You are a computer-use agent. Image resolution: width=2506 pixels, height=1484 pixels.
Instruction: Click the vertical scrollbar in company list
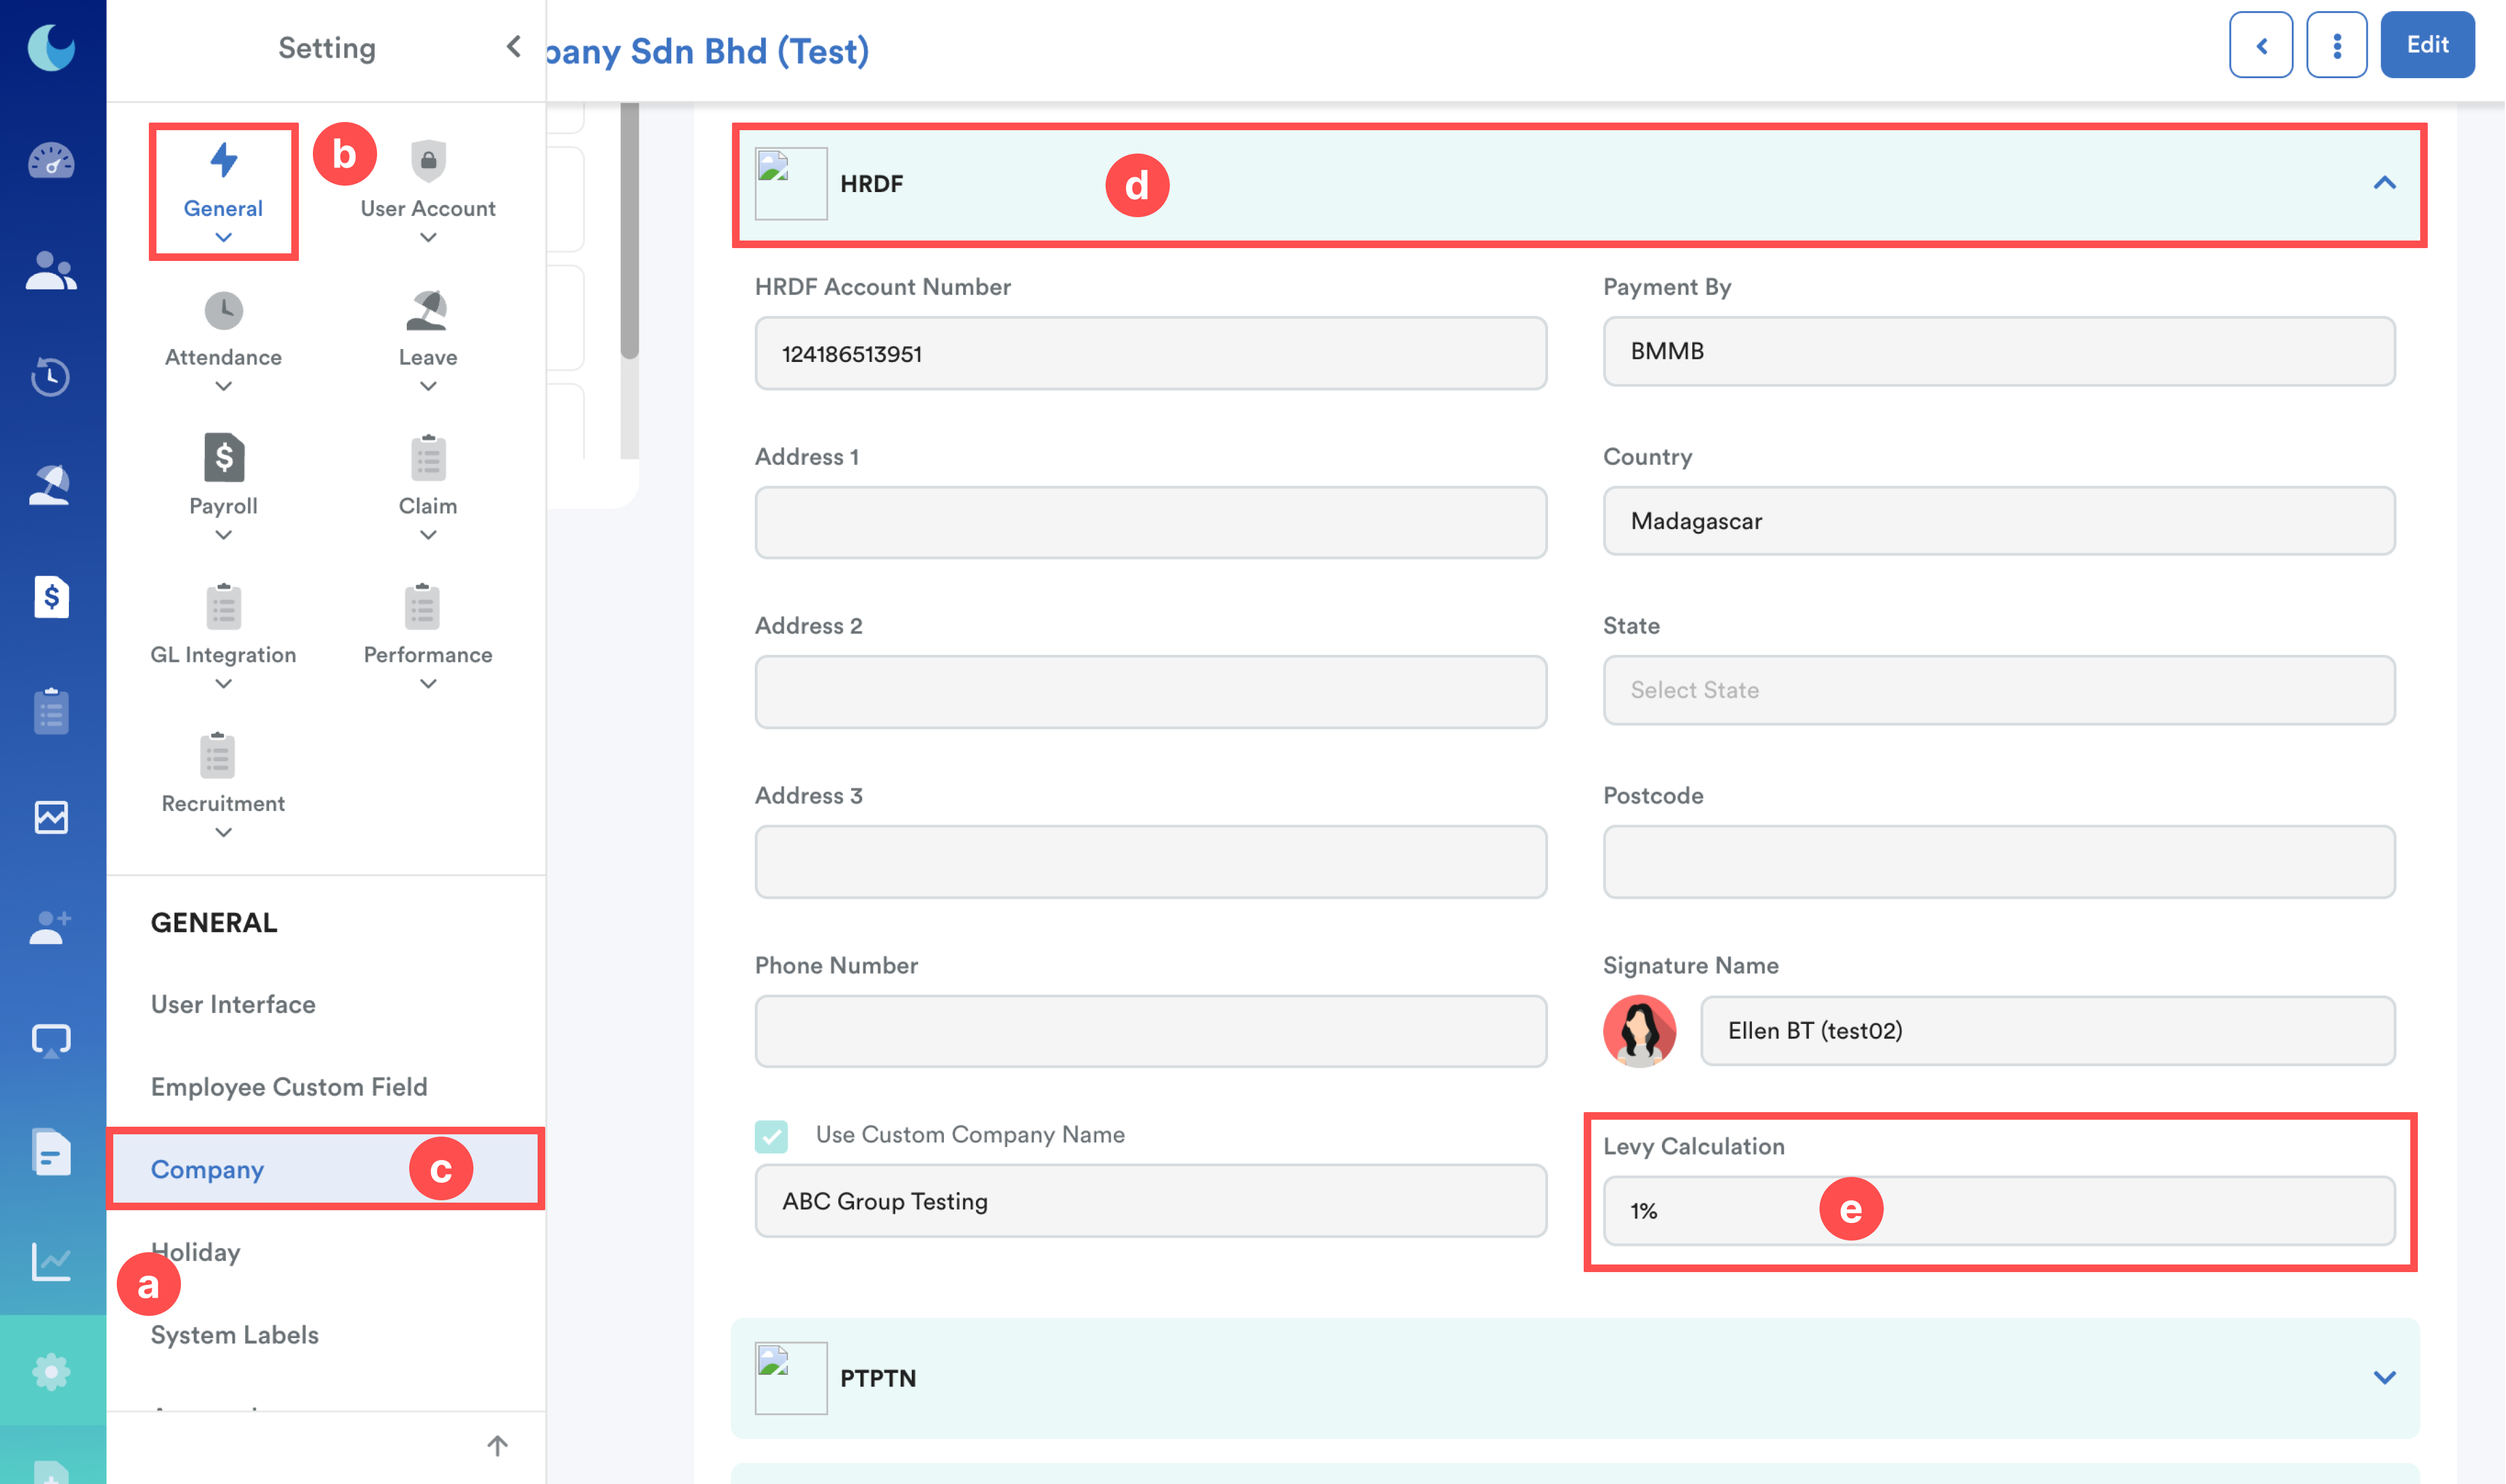coord(629,230)
